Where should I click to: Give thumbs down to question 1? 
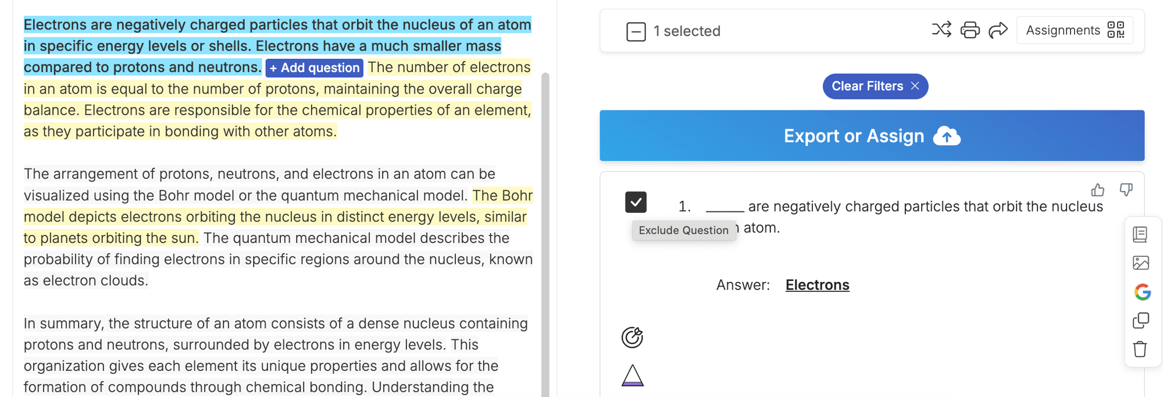(x=1126, y=190)
